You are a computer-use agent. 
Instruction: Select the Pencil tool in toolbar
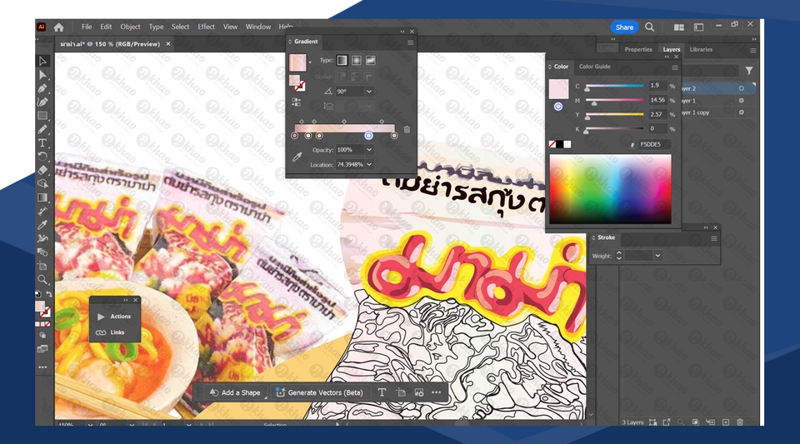(42, 129)
